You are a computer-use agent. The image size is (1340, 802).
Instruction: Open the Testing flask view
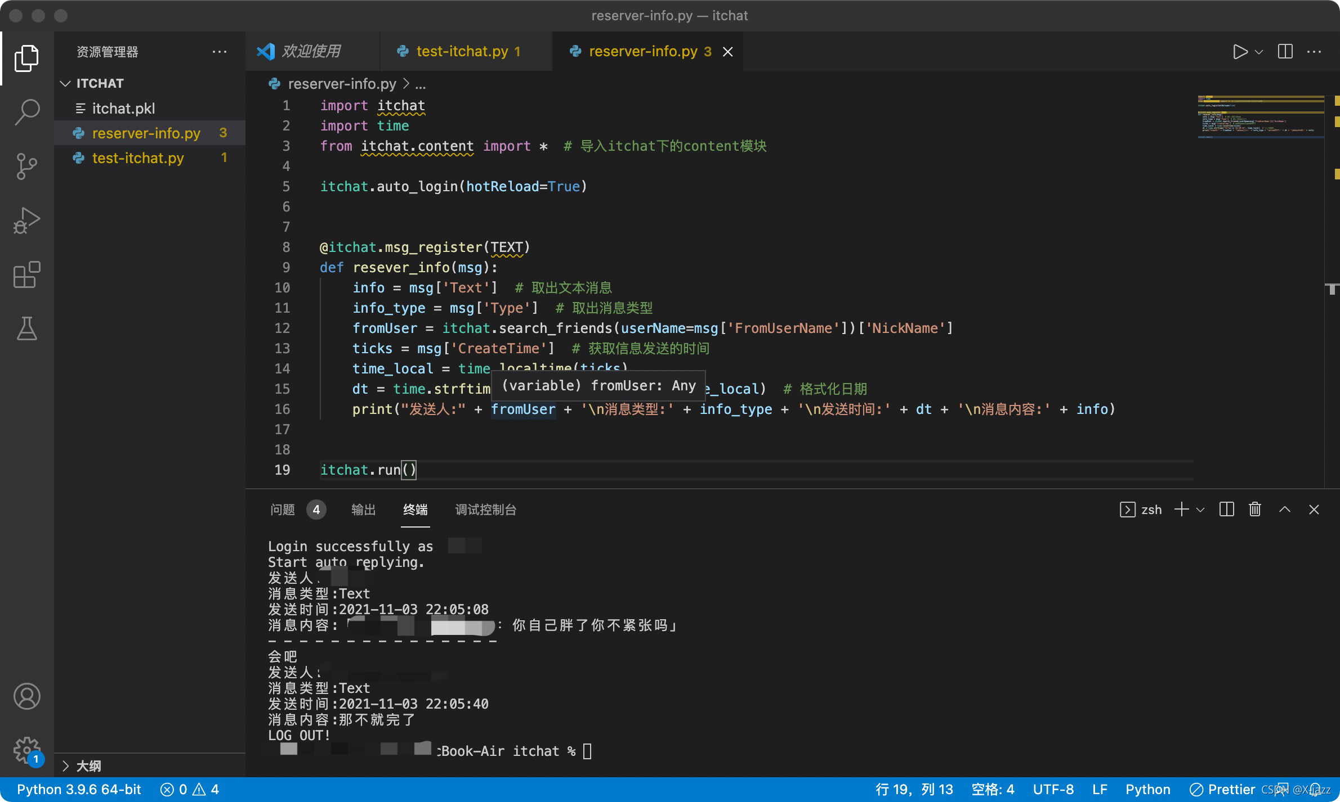[x=26, y=328]
